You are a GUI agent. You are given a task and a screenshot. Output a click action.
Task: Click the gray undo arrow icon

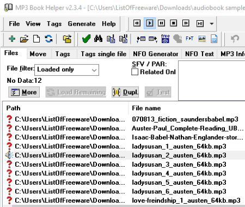click(x=235, y=39)
